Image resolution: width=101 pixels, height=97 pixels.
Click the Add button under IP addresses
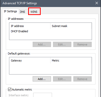[x=42, y=44]
